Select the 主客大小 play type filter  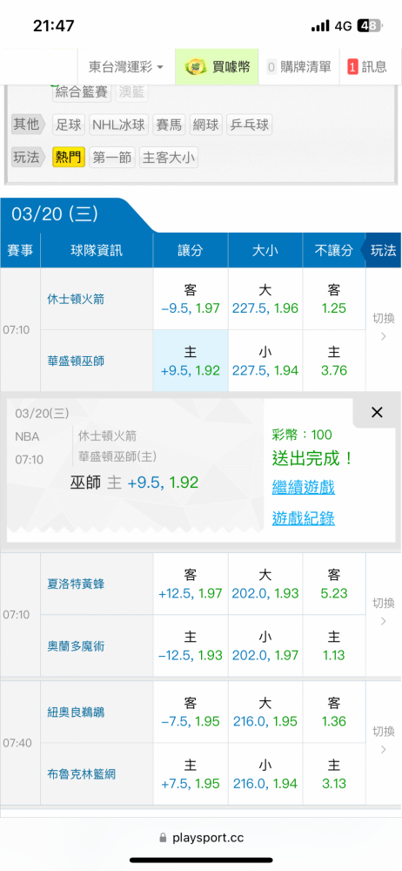[169, 158]
